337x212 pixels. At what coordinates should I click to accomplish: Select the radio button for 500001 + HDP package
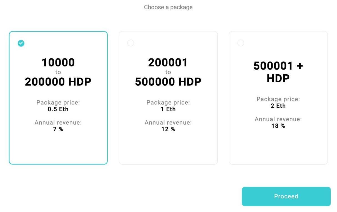click(241, 43)
